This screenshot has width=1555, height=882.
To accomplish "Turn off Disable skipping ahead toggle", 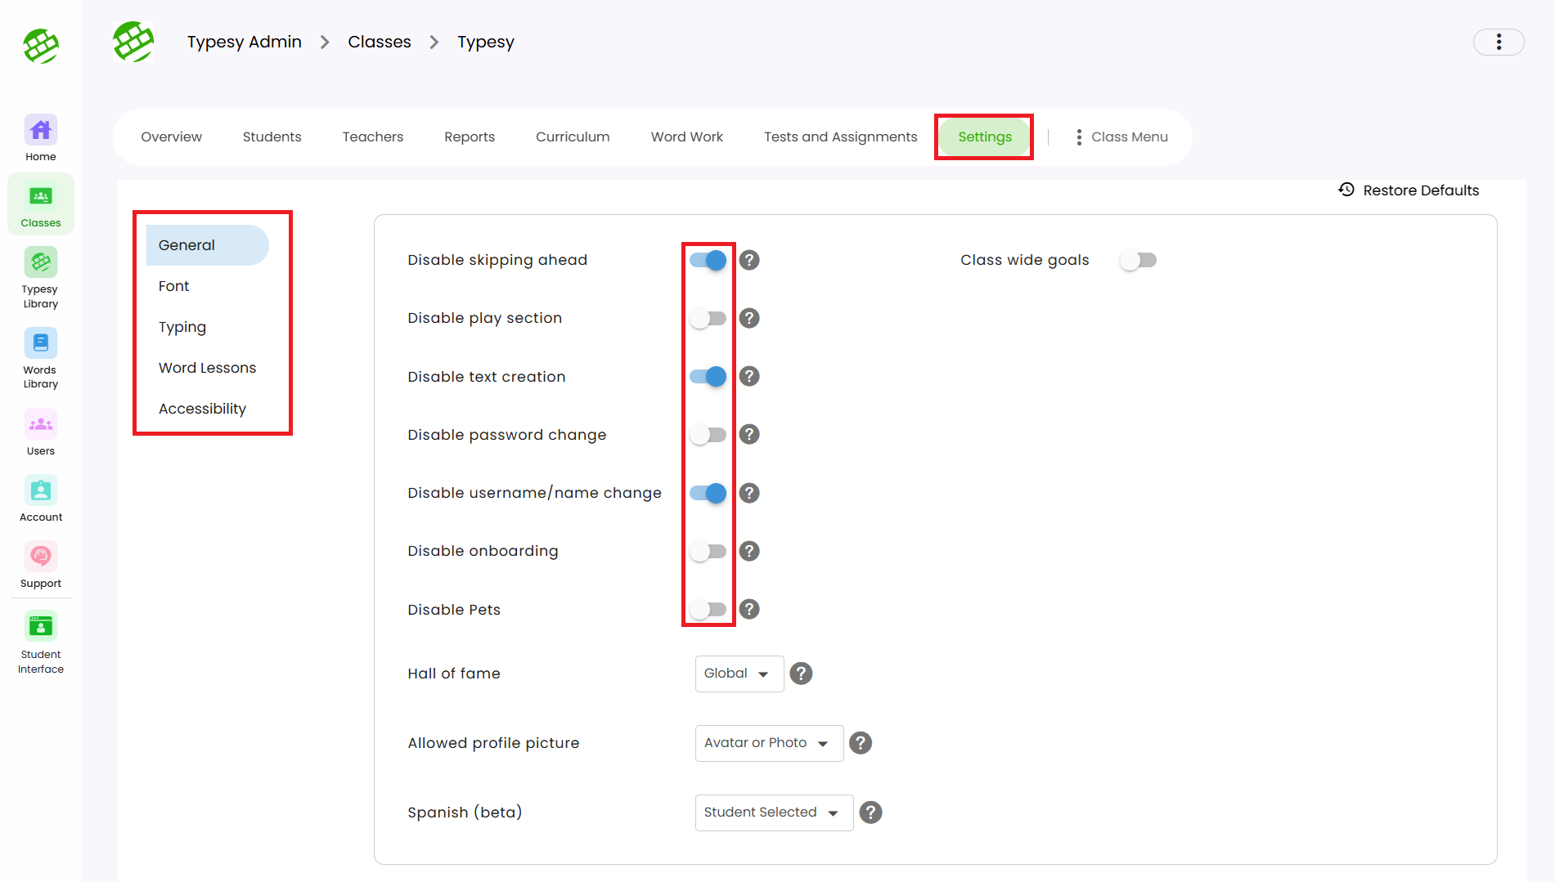I will point(708,260).
